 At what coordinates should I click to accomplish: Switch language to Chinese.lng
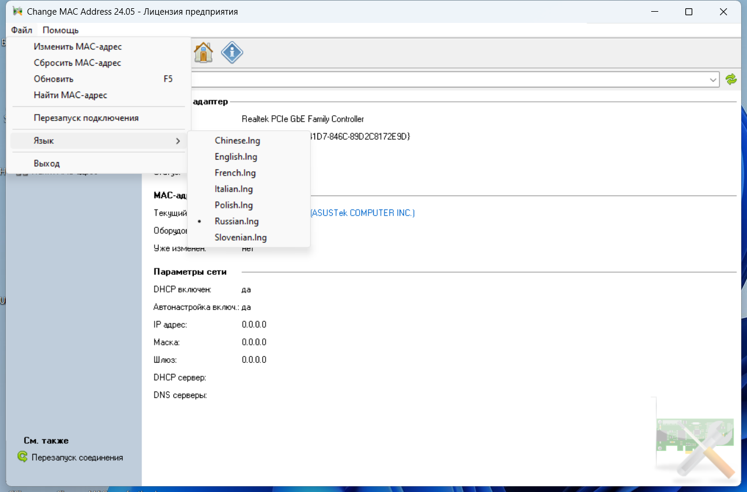(249, 140)
